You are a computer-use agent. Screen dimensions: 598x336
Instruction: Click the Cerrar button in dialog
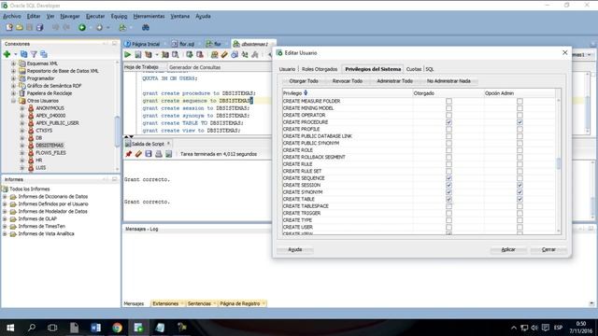tap(548, 249)
